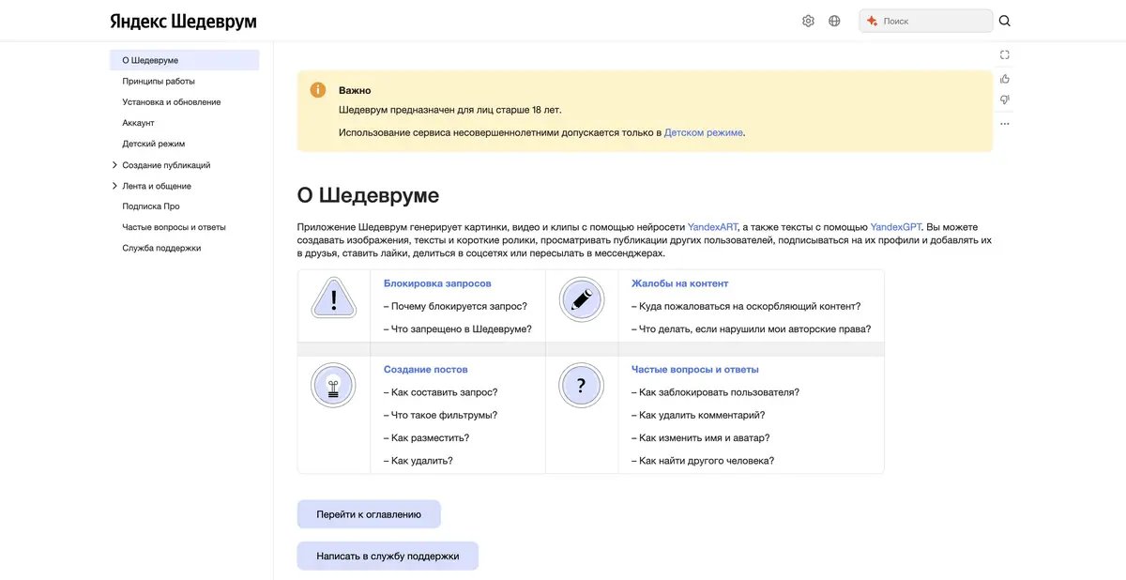
Task: Click text Как разместить?
Action: [x=430, y=438]
